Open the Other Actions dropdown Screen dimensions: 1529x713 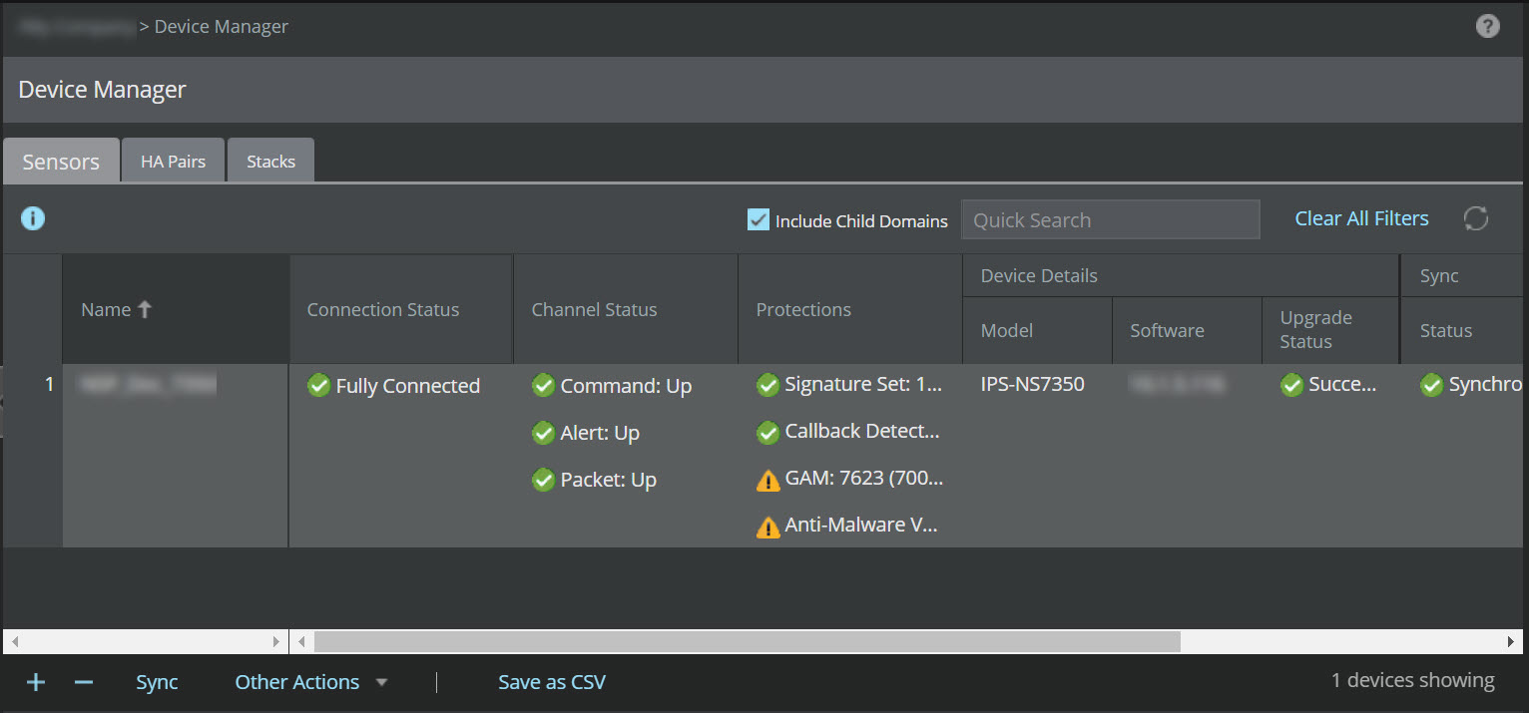pos(310,682)
